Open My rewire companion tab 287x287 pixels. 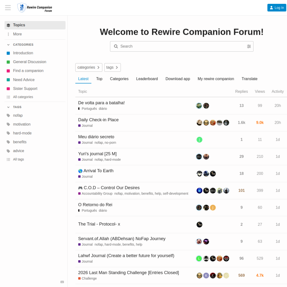pyautogui.click(x=216, y=79)
